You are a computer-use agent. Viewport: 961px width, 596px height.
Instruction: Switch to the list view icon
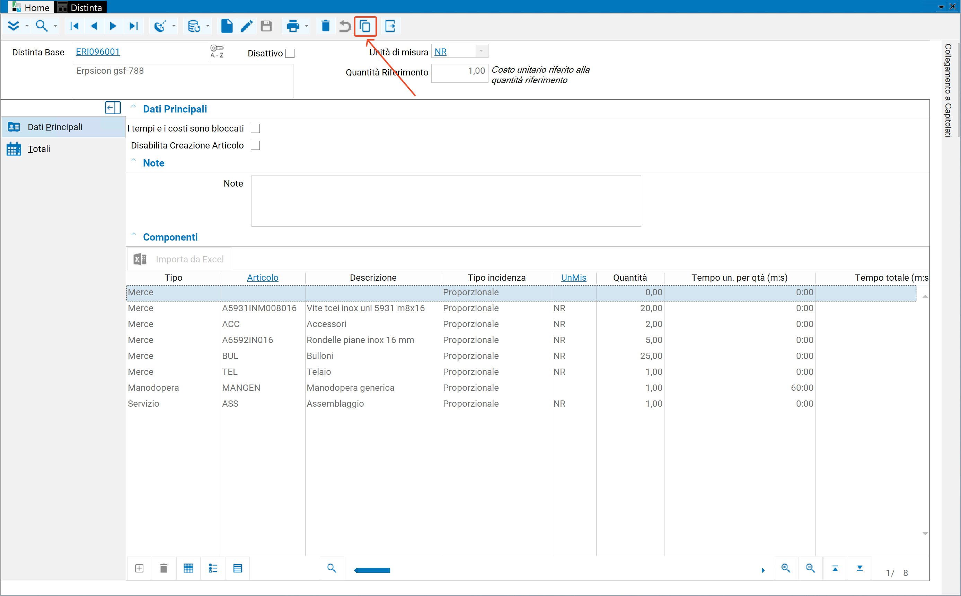coord(213,568)
